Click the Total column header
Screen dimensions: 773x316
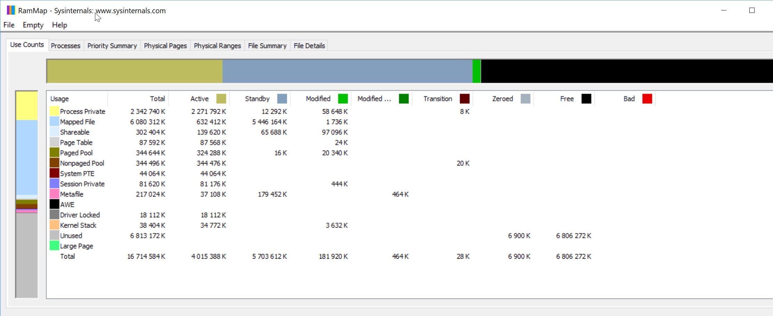(x=138, y=99)
